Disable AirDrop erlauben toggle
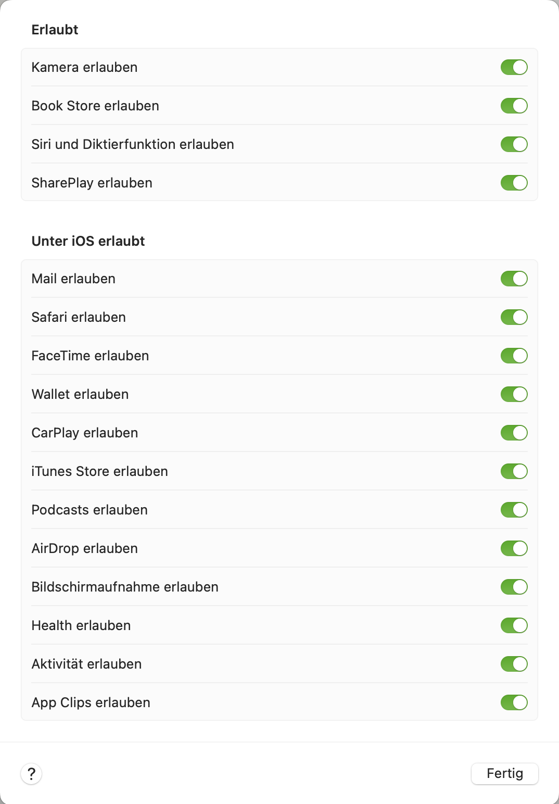 [514, 548]
